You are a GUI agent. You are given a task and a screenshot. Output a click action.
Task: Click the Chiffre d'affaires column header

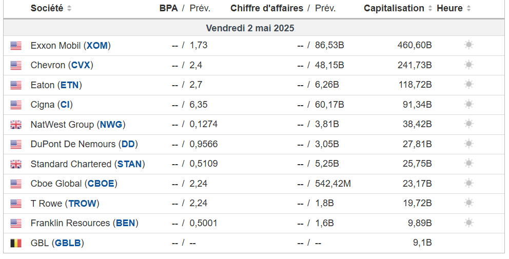[x=267, y=8]
